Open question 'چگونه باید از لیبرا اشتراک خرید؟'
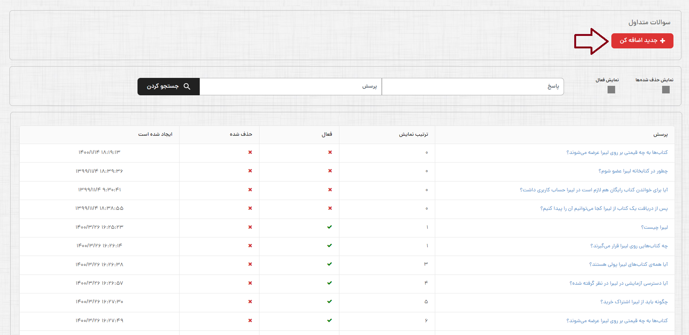Image resolution: width=689 pixels, height=335 pixels. click(x=634, y=302)
